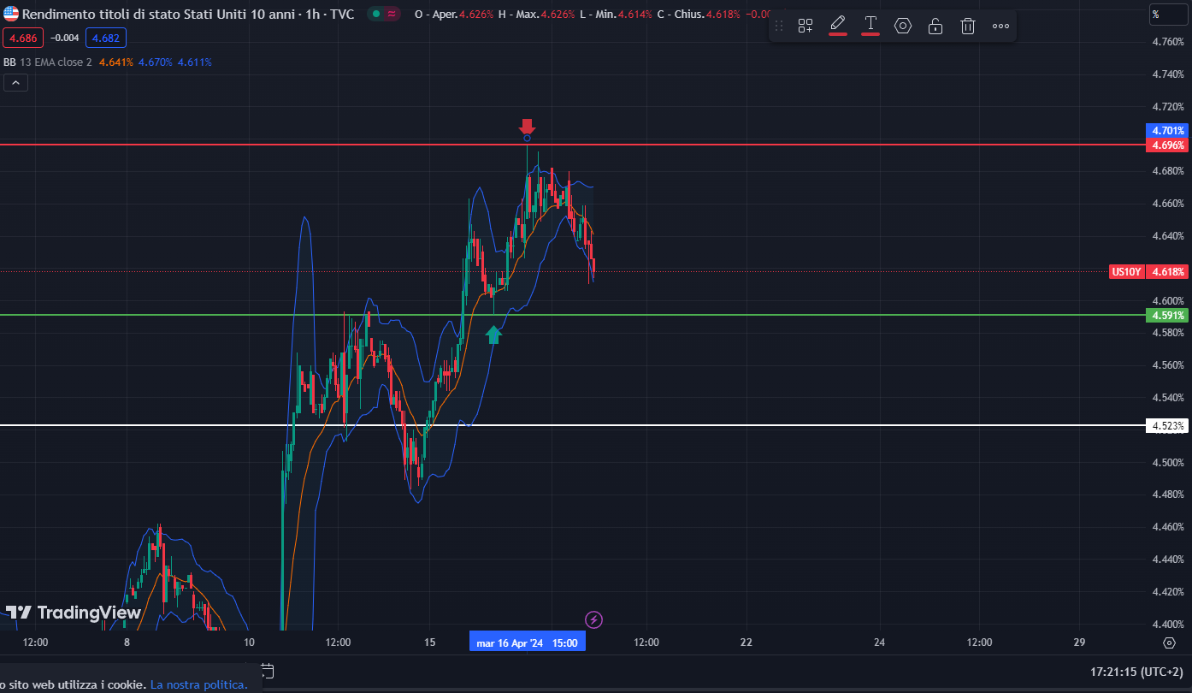Screen dimensions: 1192x693
Task: Click the mar 16 Apr '24 date label
Action: pos(527,643)
